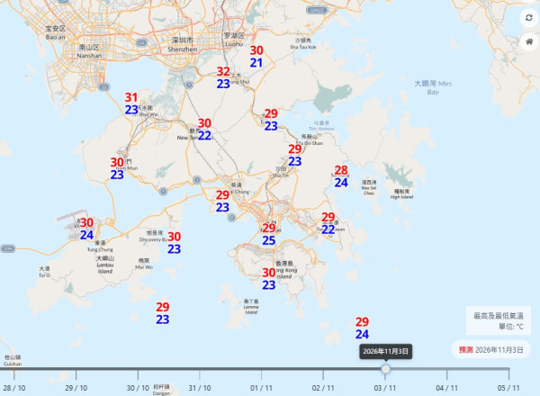Image resolution: width=540 pixels, height=396 pixels.
Task: Click the 預測 2026年11月3日 forecast label
Action: point(490,350)
